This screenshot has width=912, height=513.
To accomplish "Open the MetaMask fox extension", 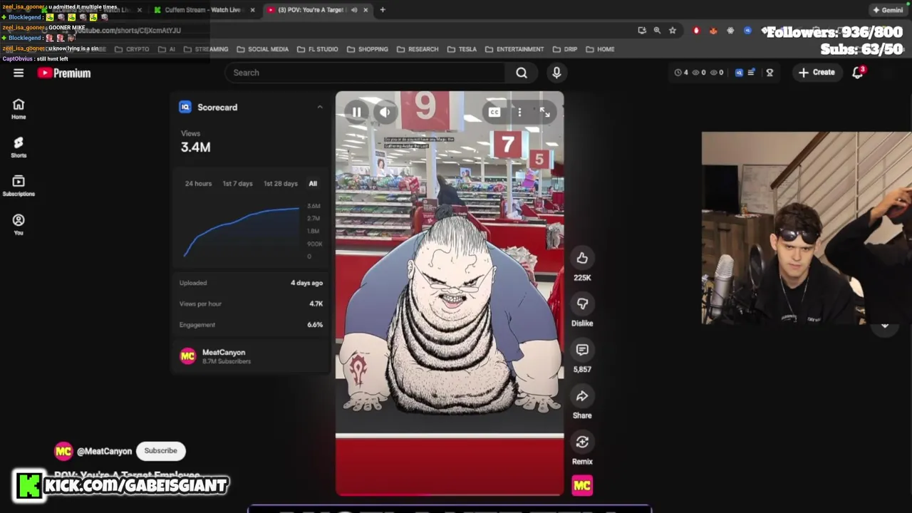I will [x=713, y=31].
